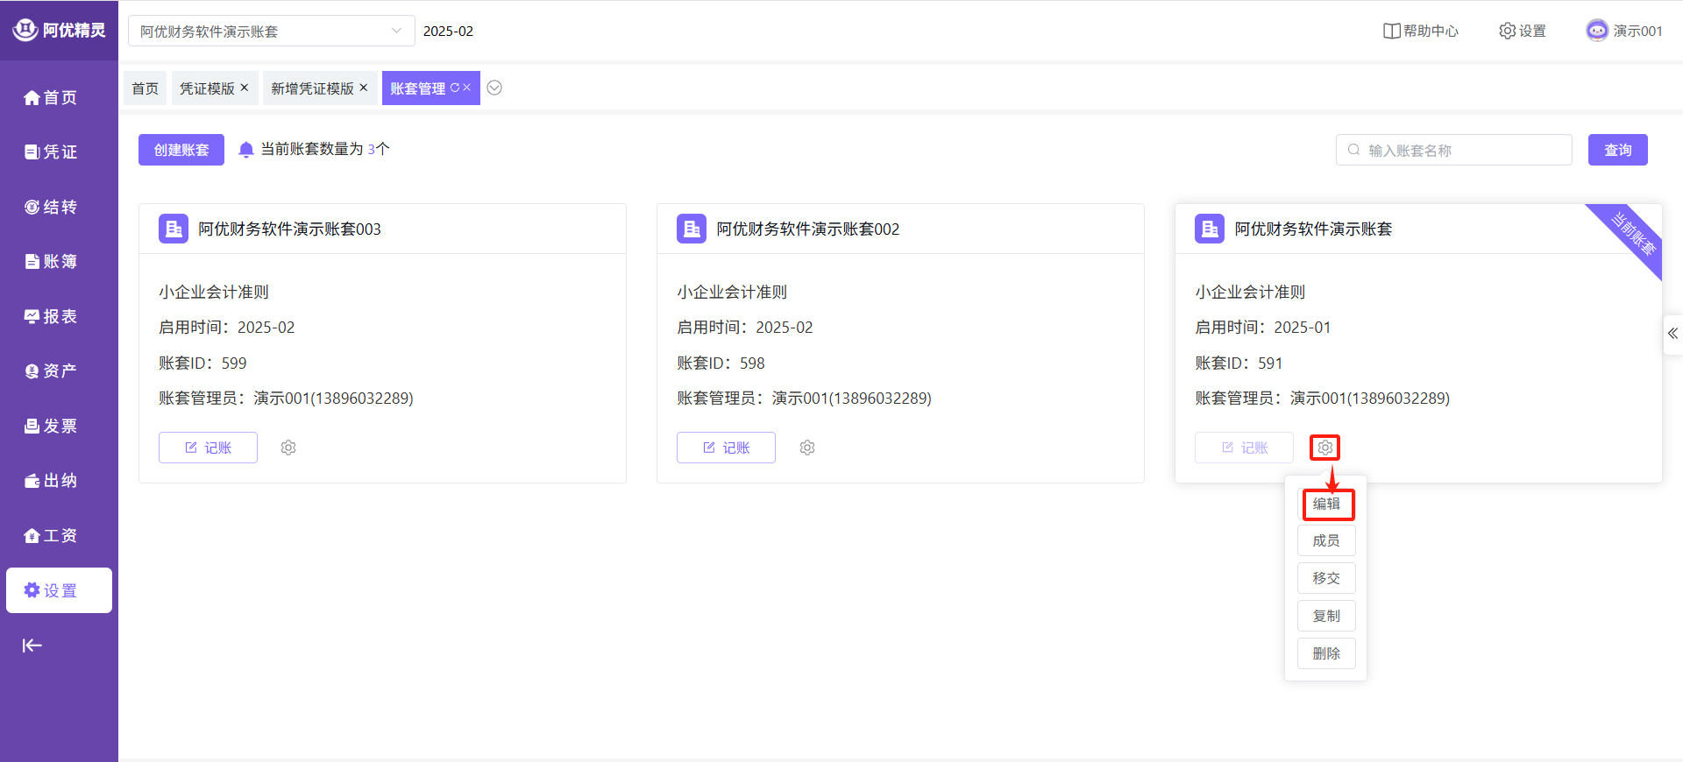The height and width of the screenshot is (762, 1683).
Task: Open 设置 in top header
Action: (1523, 31)
